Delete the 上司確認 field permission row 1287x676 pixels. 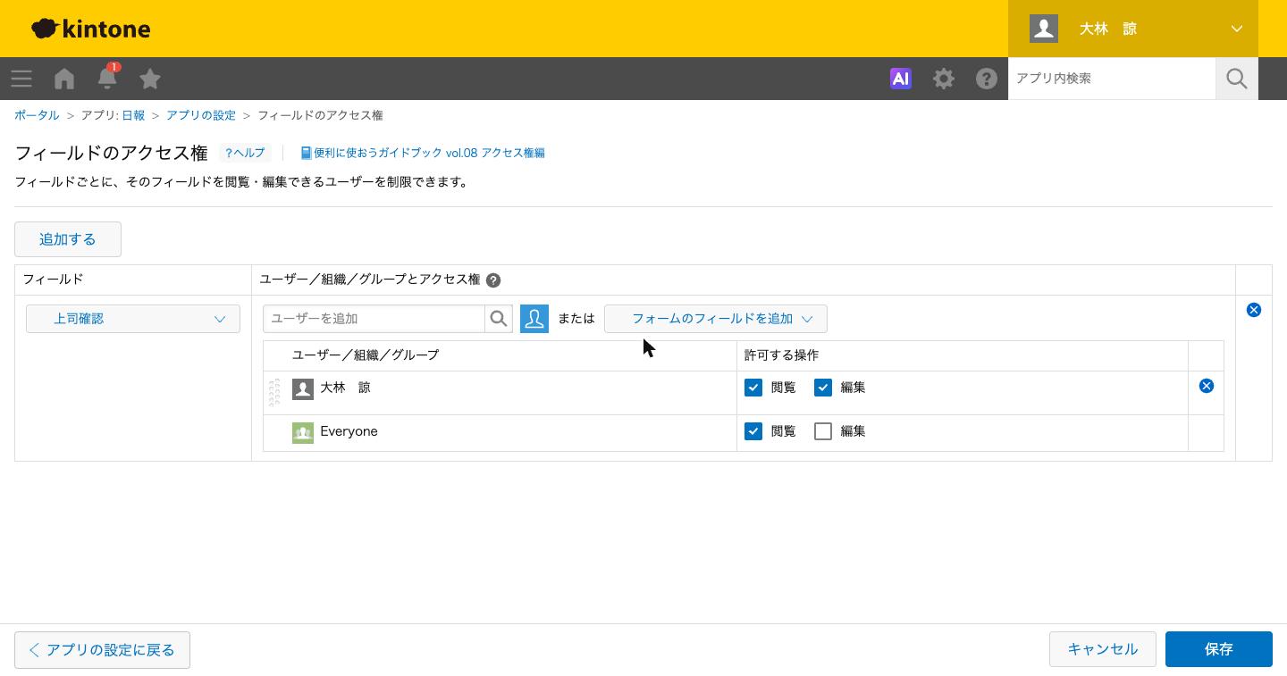(x=1254, y=310)
